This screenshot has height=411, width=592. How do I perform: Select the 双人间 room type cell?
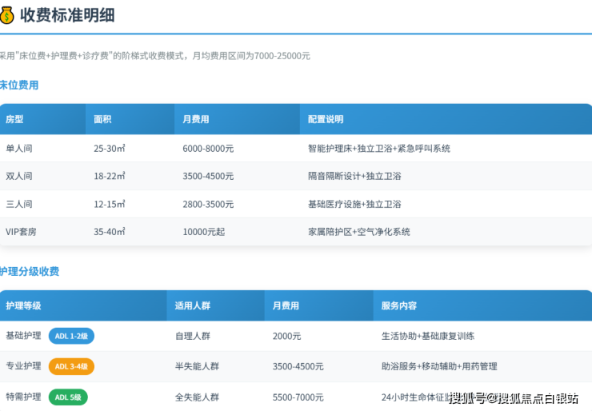[x=19, y=176]
